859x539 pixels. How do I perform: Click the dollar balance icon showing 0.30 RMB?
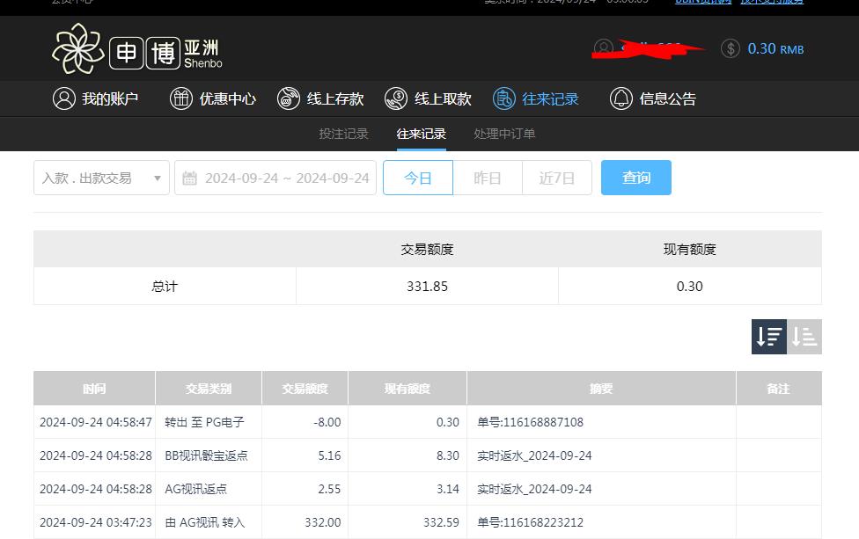(731, 49)
